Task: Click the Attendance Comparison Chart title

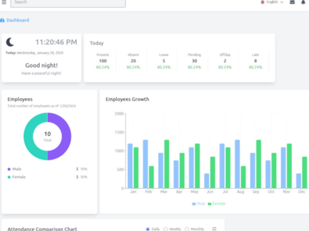Action: 42,229
